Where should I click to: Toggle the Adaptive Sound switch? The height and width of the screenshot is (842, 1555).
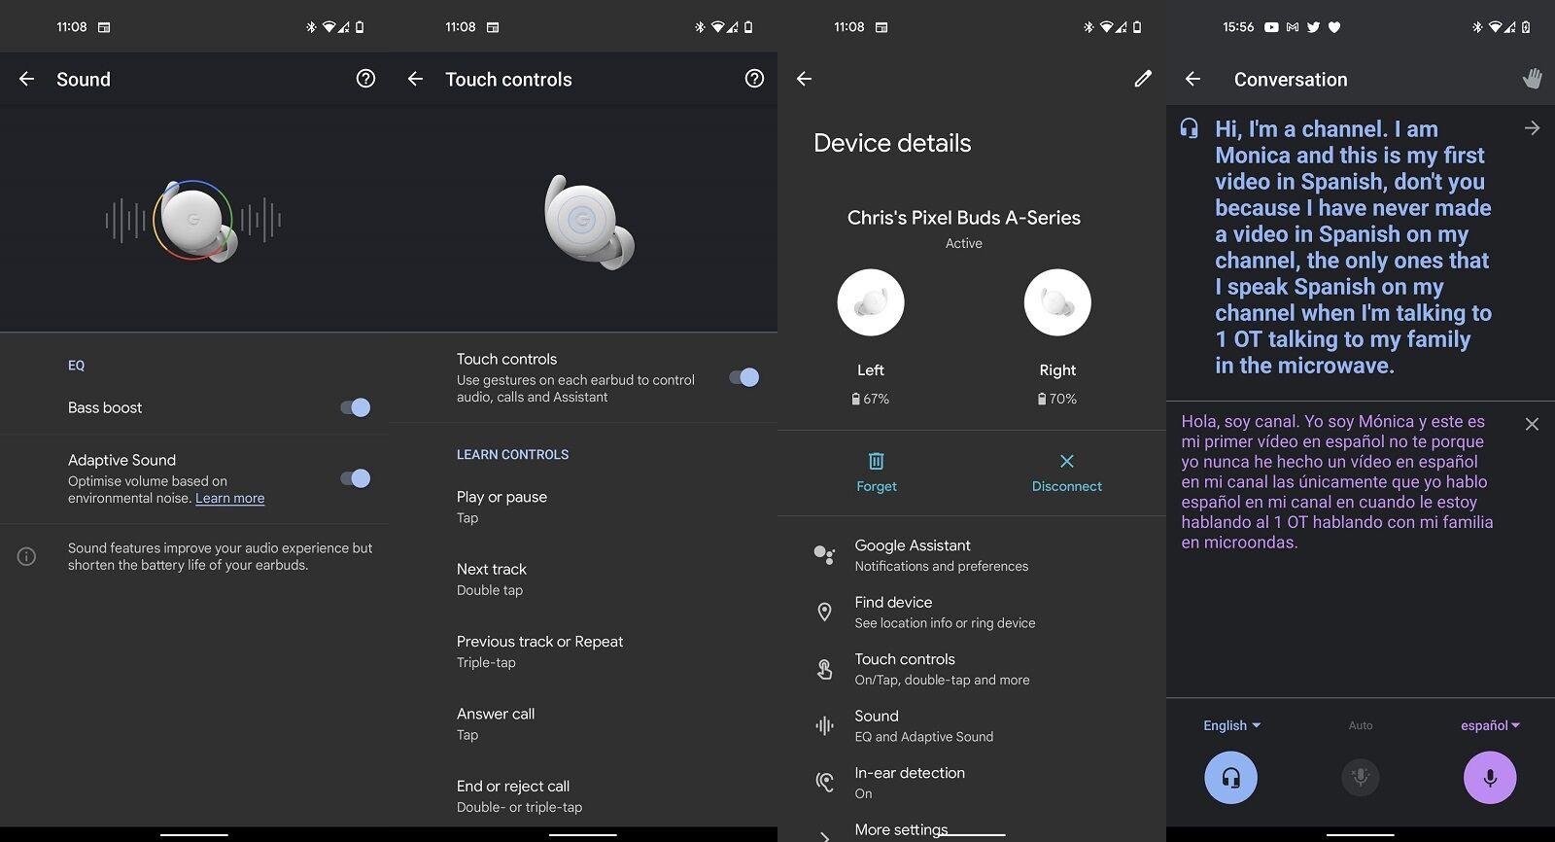point(356,478)
